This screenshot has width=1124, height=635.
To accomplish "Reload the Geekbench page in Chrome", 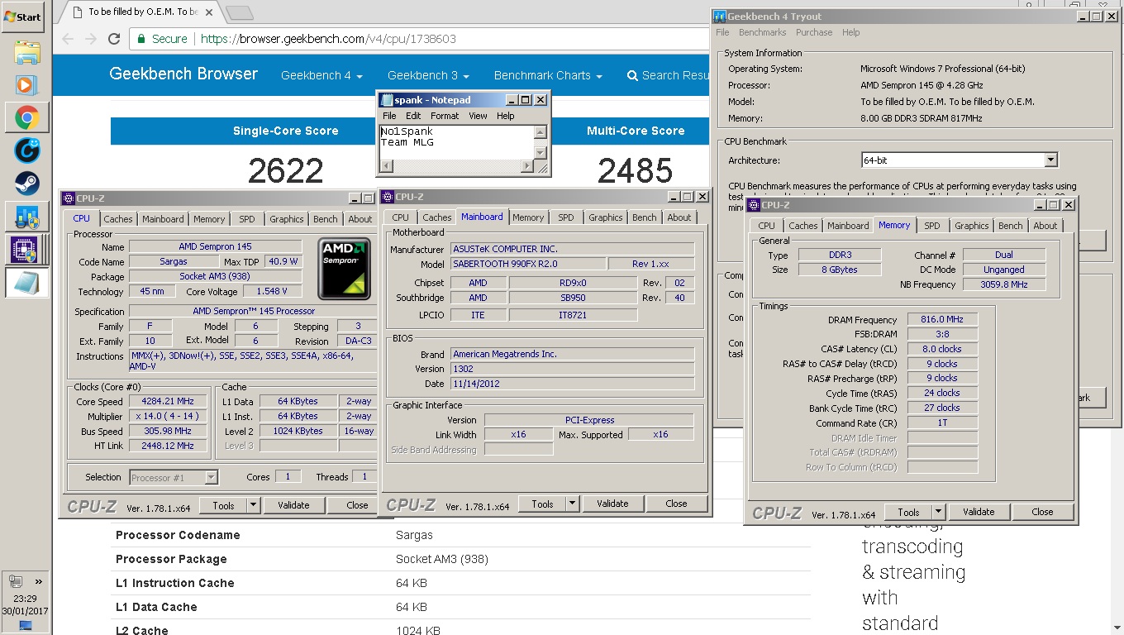I will coord(114,39).
